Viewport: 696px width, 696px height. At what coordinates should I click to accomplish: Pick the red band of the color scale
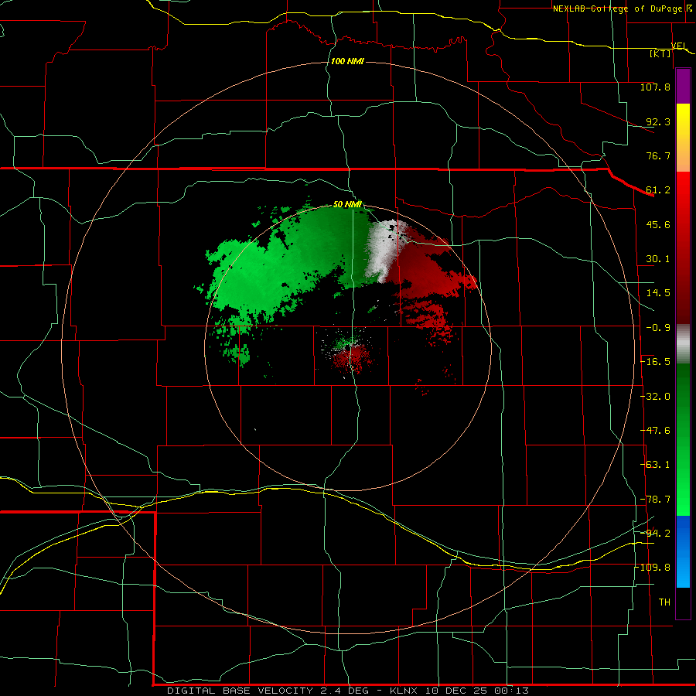click(x=683, y=247)
